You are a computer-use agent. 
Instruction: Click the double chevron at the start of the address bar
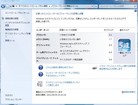(x=16, y=6)
